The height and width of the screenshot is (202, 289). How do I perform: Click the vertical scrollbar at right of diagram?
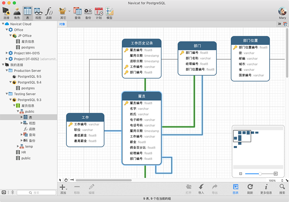tap(287, 53)
